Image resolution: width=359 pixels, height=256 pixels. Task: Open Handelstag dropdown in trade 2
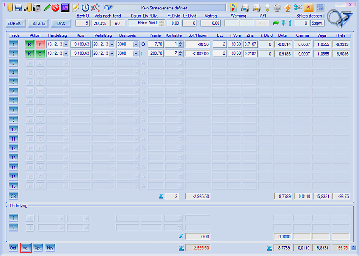point(66,53)
